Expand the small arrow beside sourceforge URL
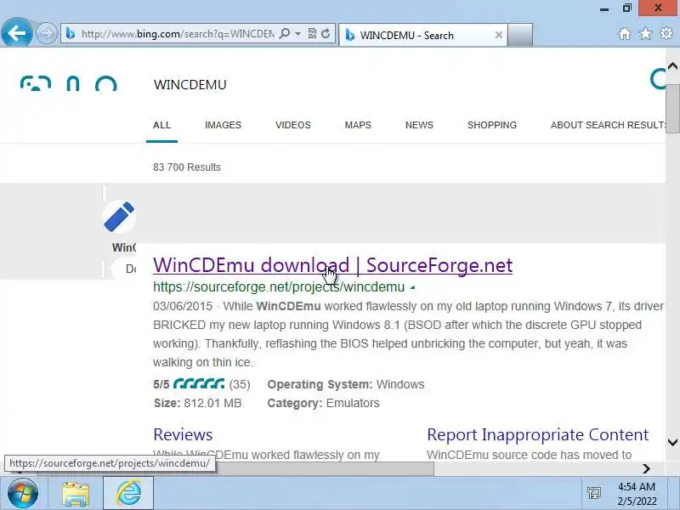This screenshot has width=680, height=510. [x=412, y=287]
